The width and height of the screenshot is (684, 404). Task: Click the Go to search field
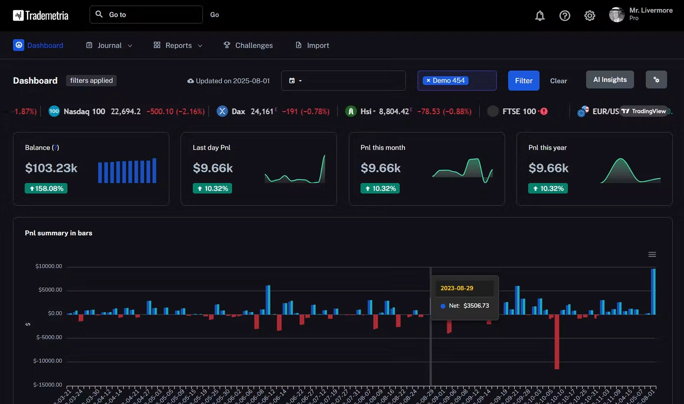tap(146, 15)
